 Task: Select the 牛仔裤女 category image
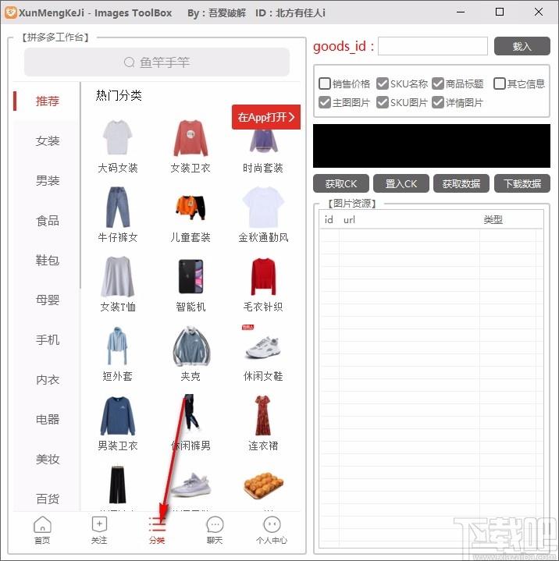[x=117, y=207]
